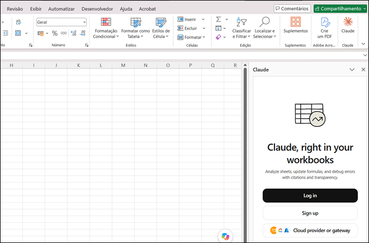Open Formatar como Tabela gallery

(136, 28)
